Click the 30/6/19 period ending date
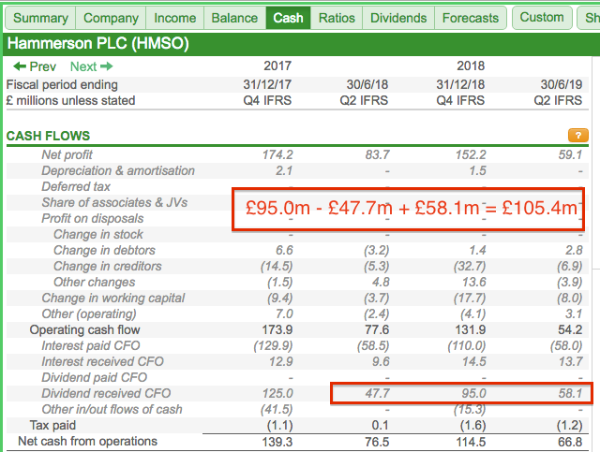Viewport: 600px width, 452px height. coord(562,84)
